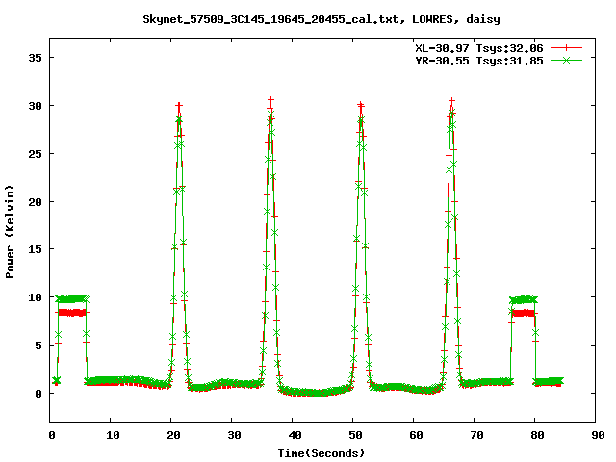Click the Time(Seconds) x-axis label
The width and height of the screenshot is (616, 462).
(x=321, y=453)
